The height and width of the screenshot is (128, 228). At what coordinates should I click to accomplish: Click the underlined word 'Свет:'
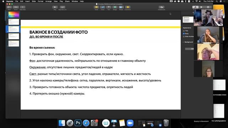pyautogui.click(x=33, y=74)
